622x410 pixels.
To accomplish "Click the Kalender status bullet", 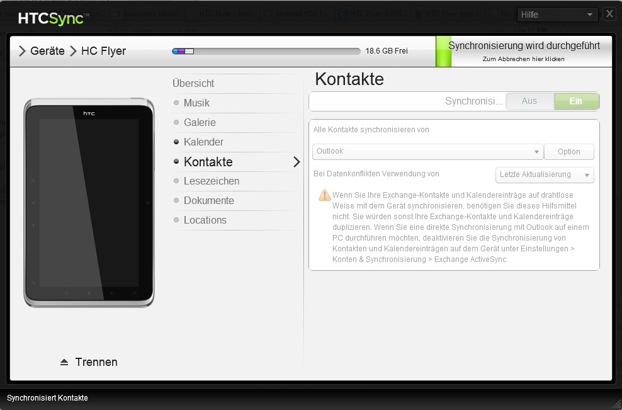I will point(177,142).
